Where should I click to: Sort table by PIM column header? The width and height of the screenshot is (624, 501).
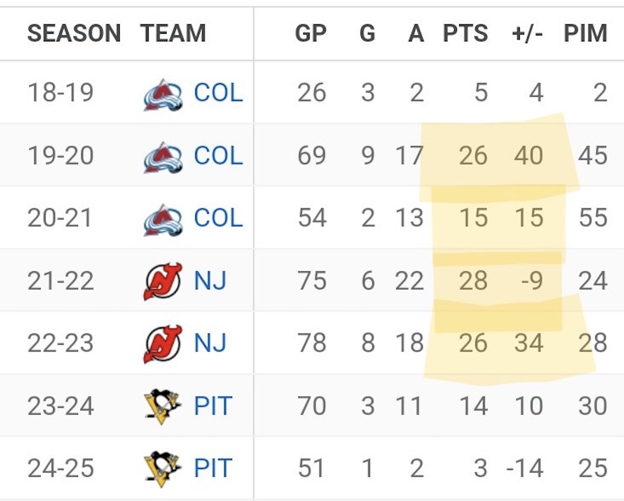point(586,33)
